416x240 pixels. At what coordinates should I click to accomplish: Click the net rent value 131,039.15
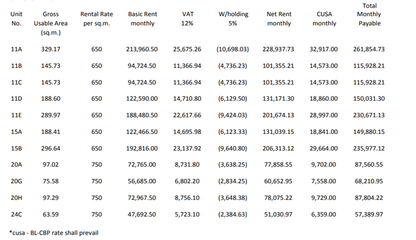pyautogui.click(x=278, y=132)
